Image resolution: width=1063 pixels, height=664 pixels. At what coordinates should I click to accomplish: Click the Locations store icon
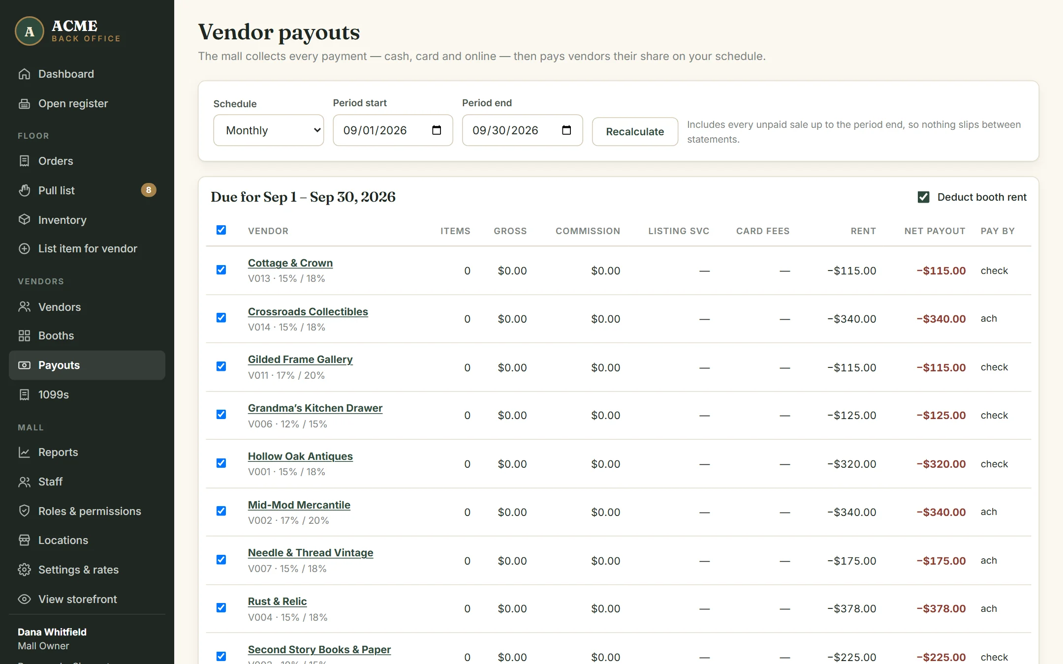pos(24,540)
